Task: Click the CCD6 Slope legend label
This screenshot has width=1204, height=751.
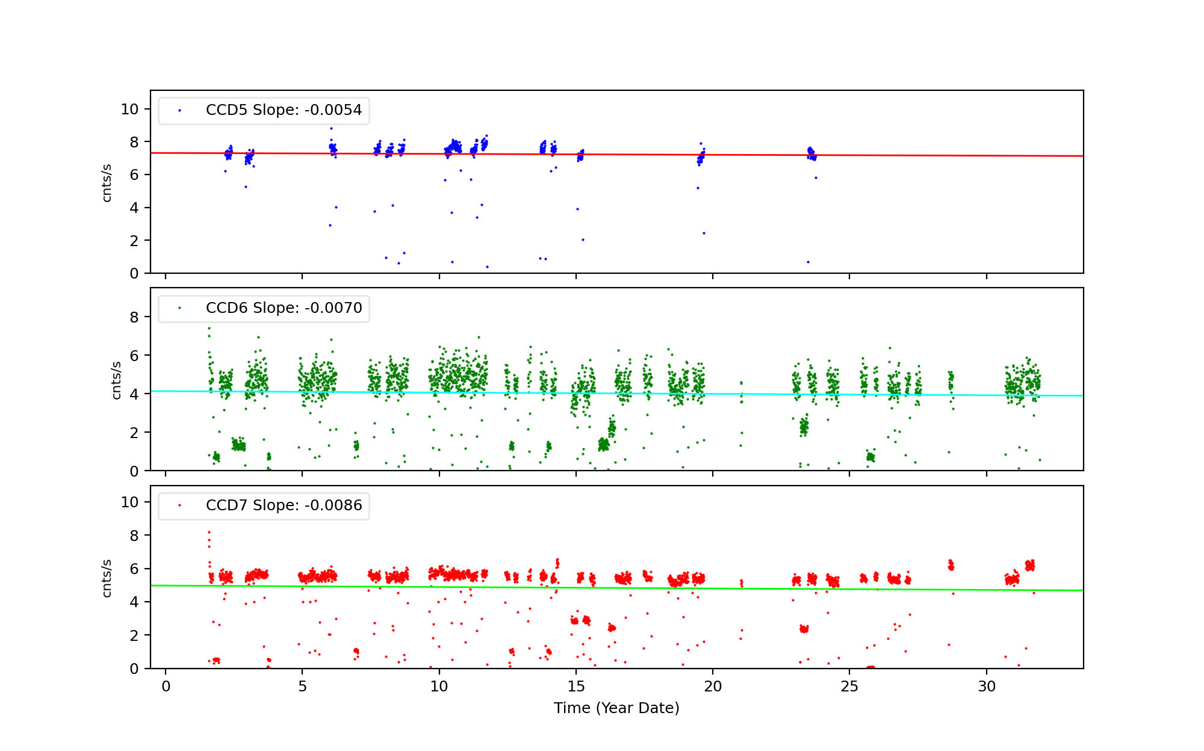Action: click(284, 308)
